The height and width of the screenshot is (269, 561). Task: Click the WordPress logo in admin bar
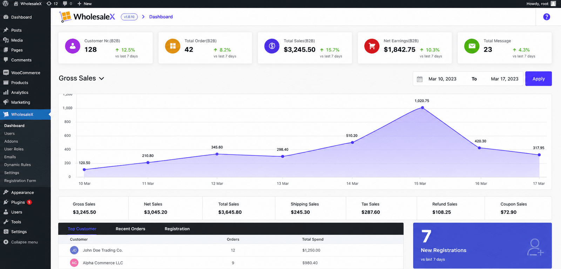click(x=6, y=4)
